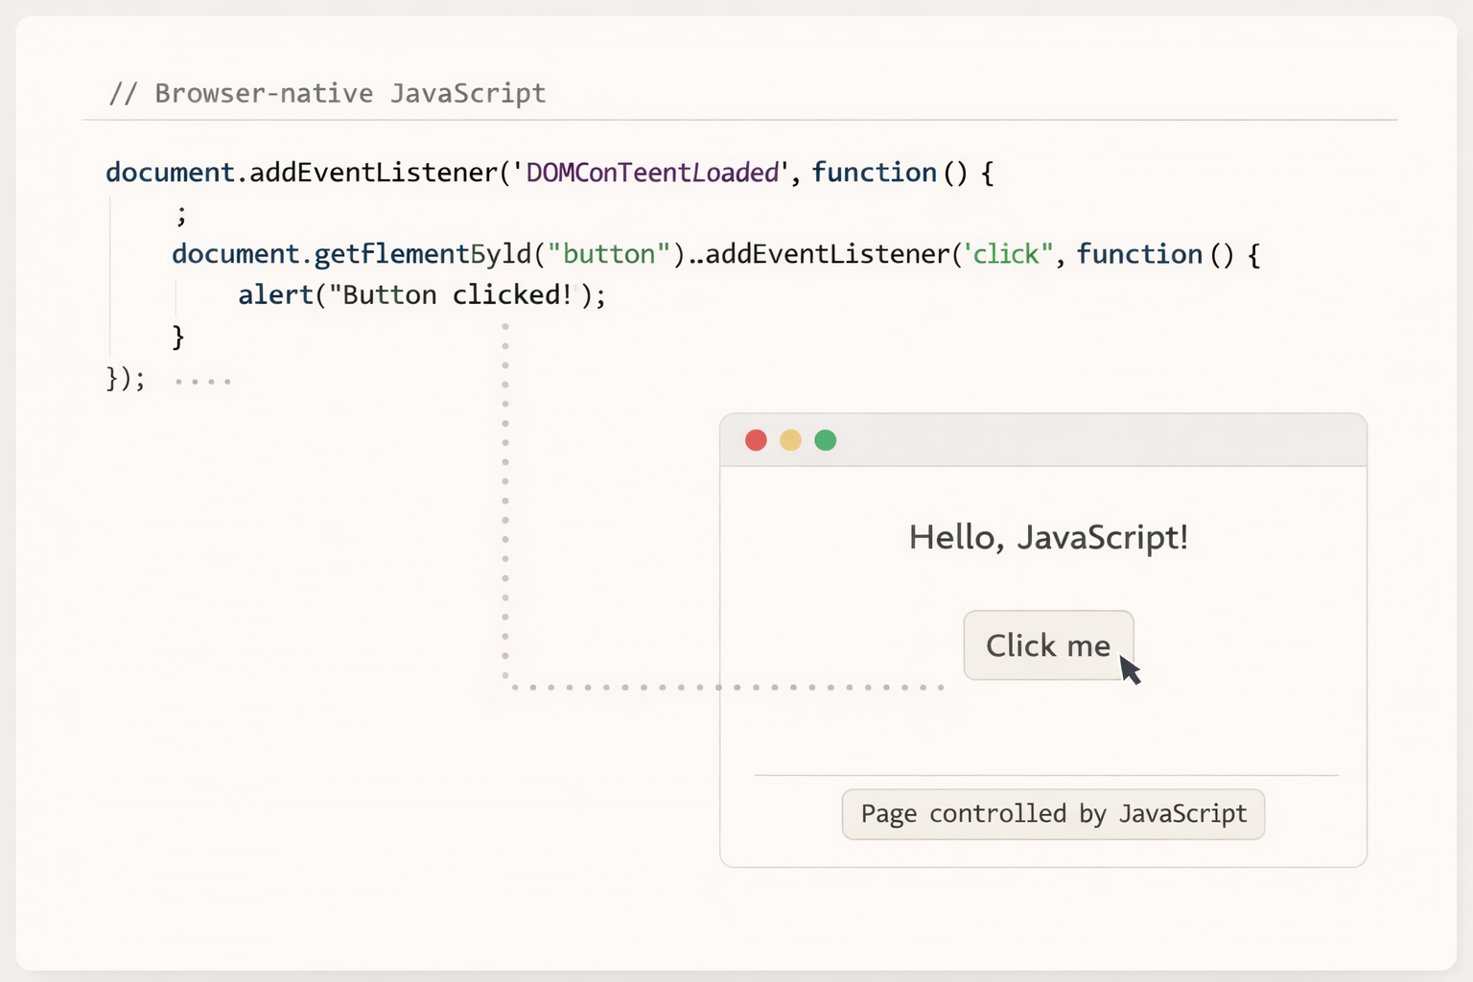Click the red window dot
Image resolution: width=1473 pixels, height=982 pixels.
point(756,440)
